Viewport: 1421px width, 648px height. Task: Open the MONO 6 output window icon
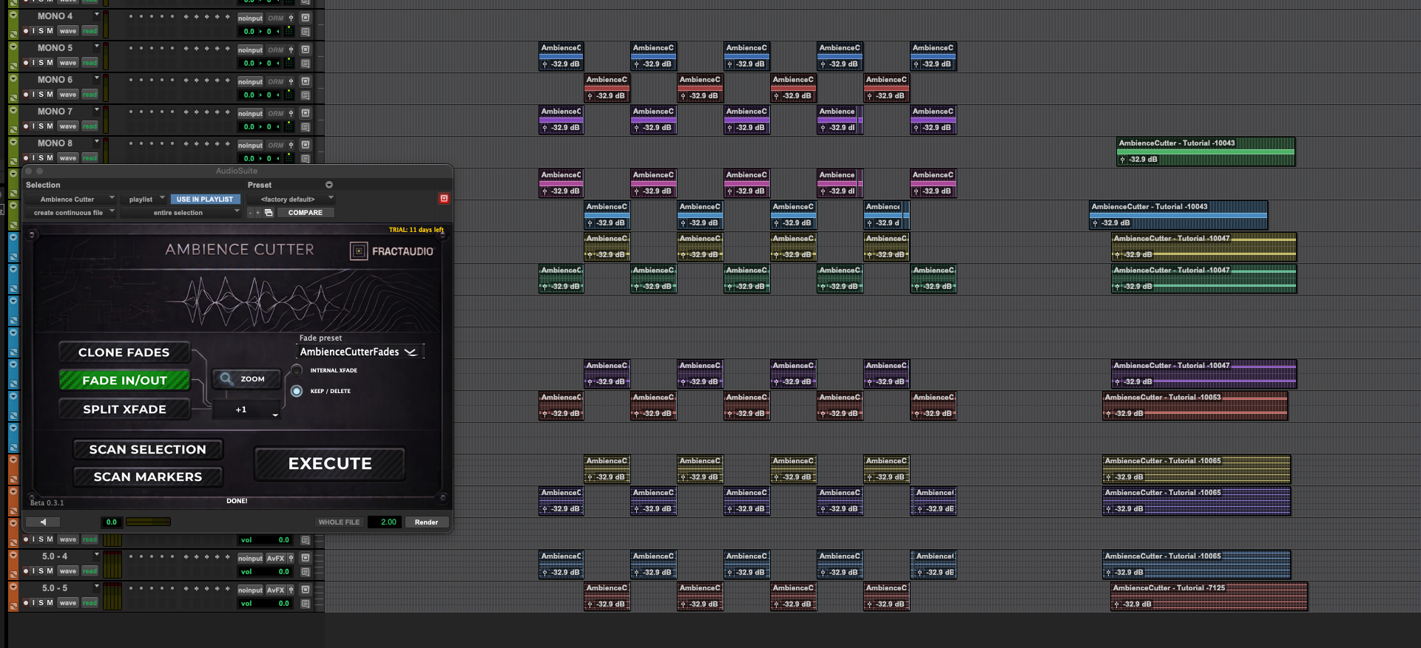click(306, 81)
